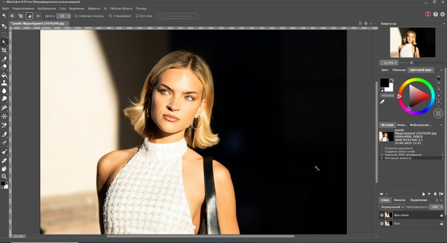This screenshot has width=447, height=243.
Task: Click the red notification badge icon
Action: pyautogui.click(x=427, y=14)
